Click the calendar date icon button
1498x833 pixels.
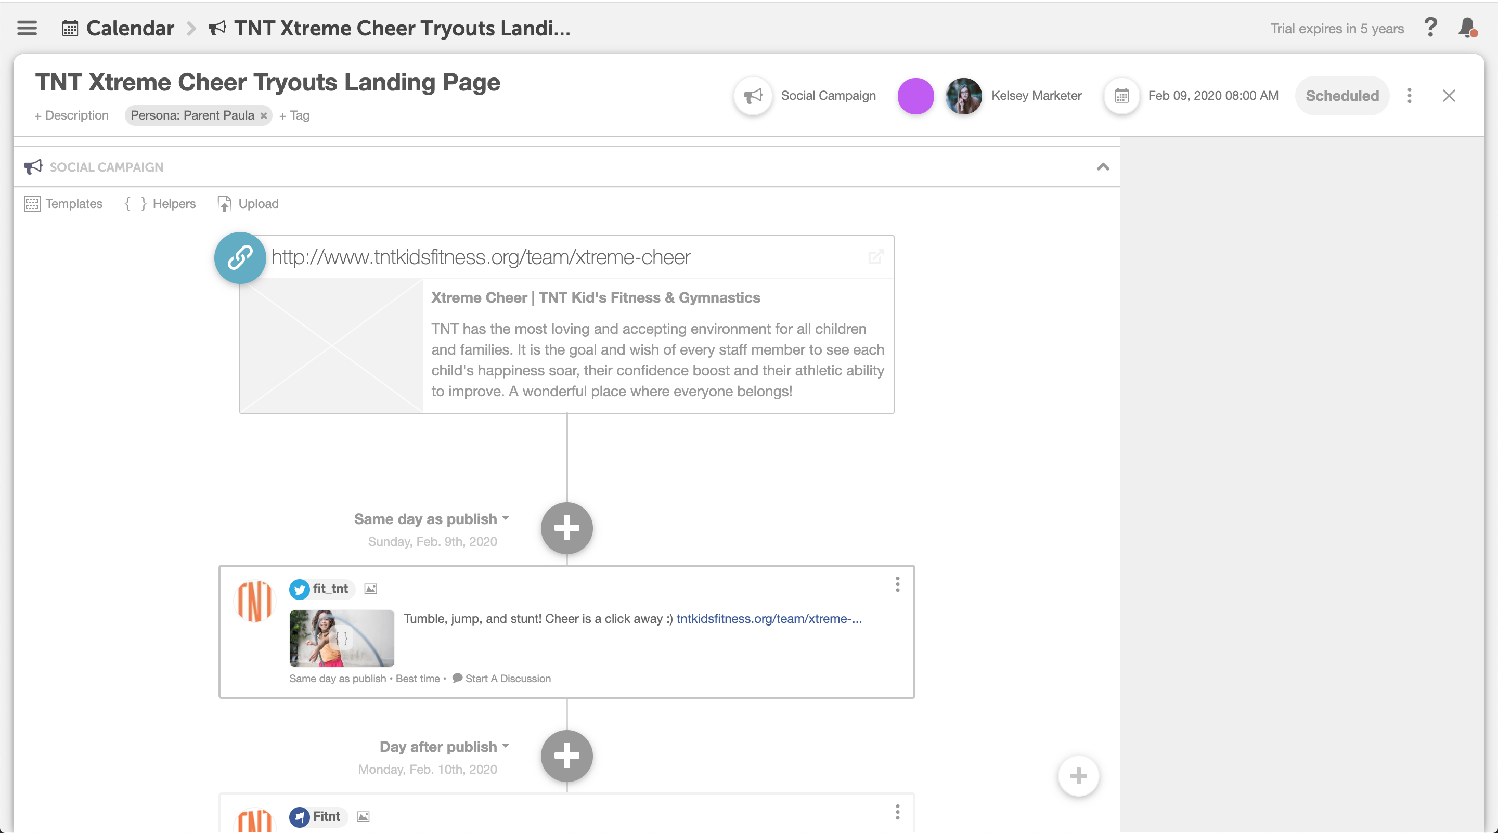(1122, 95)
